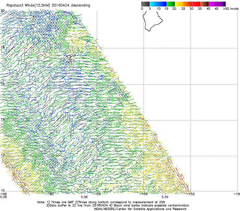Click the '0' legend scale label

[x=142, y=9]
